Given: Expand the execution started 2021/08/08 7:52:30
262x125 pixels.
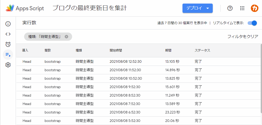Looking at the screenshot, I should tap(139, 104).
